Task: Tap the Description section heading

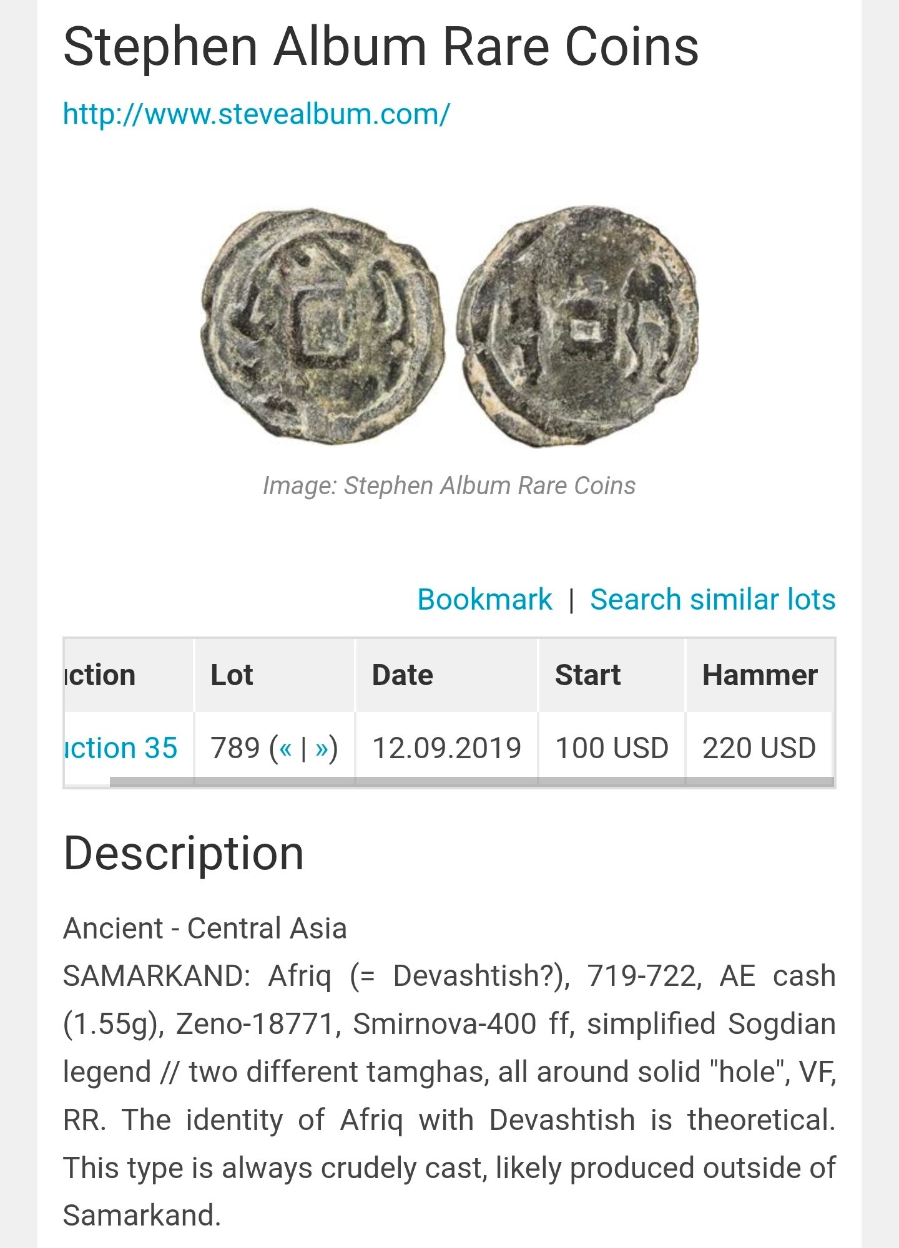Action: pos(184,854)
